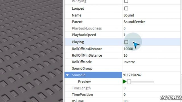Viewport: 182px width, 102px height.
Task: Select the Volume property label
Action: tap(78, 101)
